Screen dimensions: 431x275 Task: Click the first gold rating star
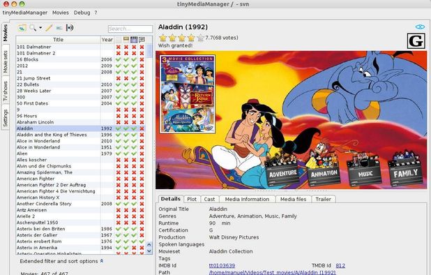163,38
